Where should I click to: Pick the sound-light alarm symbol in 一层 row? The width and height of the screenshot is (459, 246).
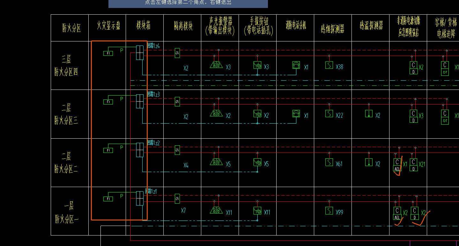(216, 210)
